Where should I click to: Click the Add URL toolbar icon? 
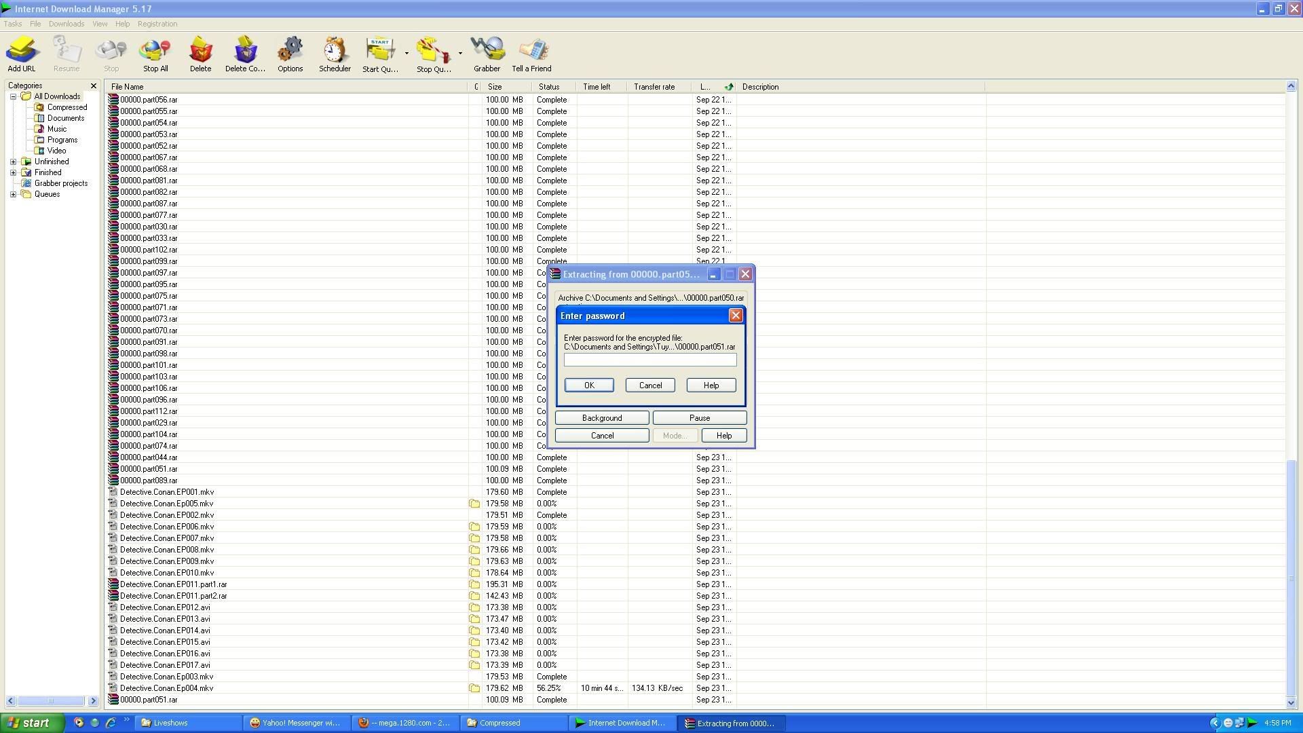point(22,54)
